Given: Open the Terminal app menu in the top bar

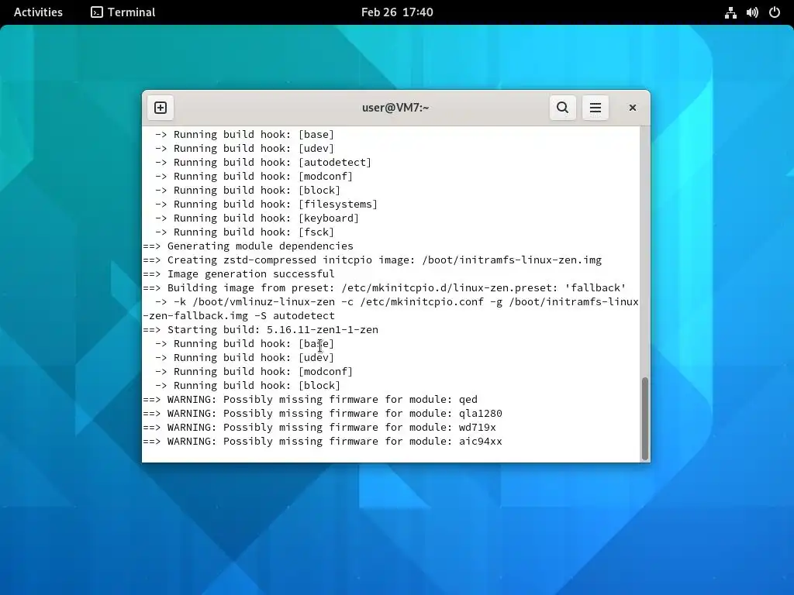Looking at the screenshot, I should coord(123,12).
